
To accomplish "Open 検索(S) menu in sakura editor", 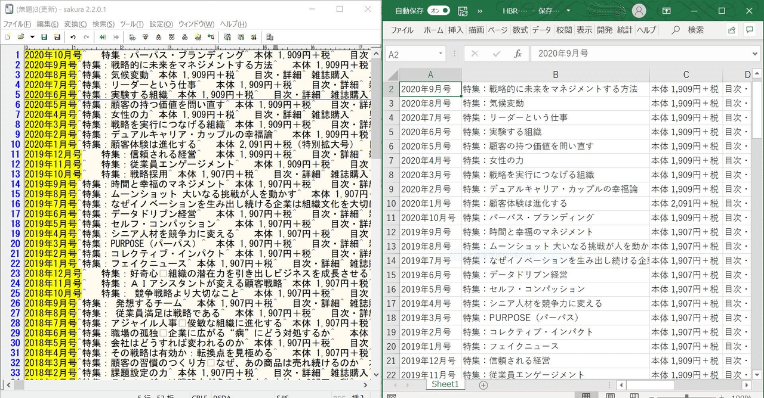I will click(x=103, y=24).
